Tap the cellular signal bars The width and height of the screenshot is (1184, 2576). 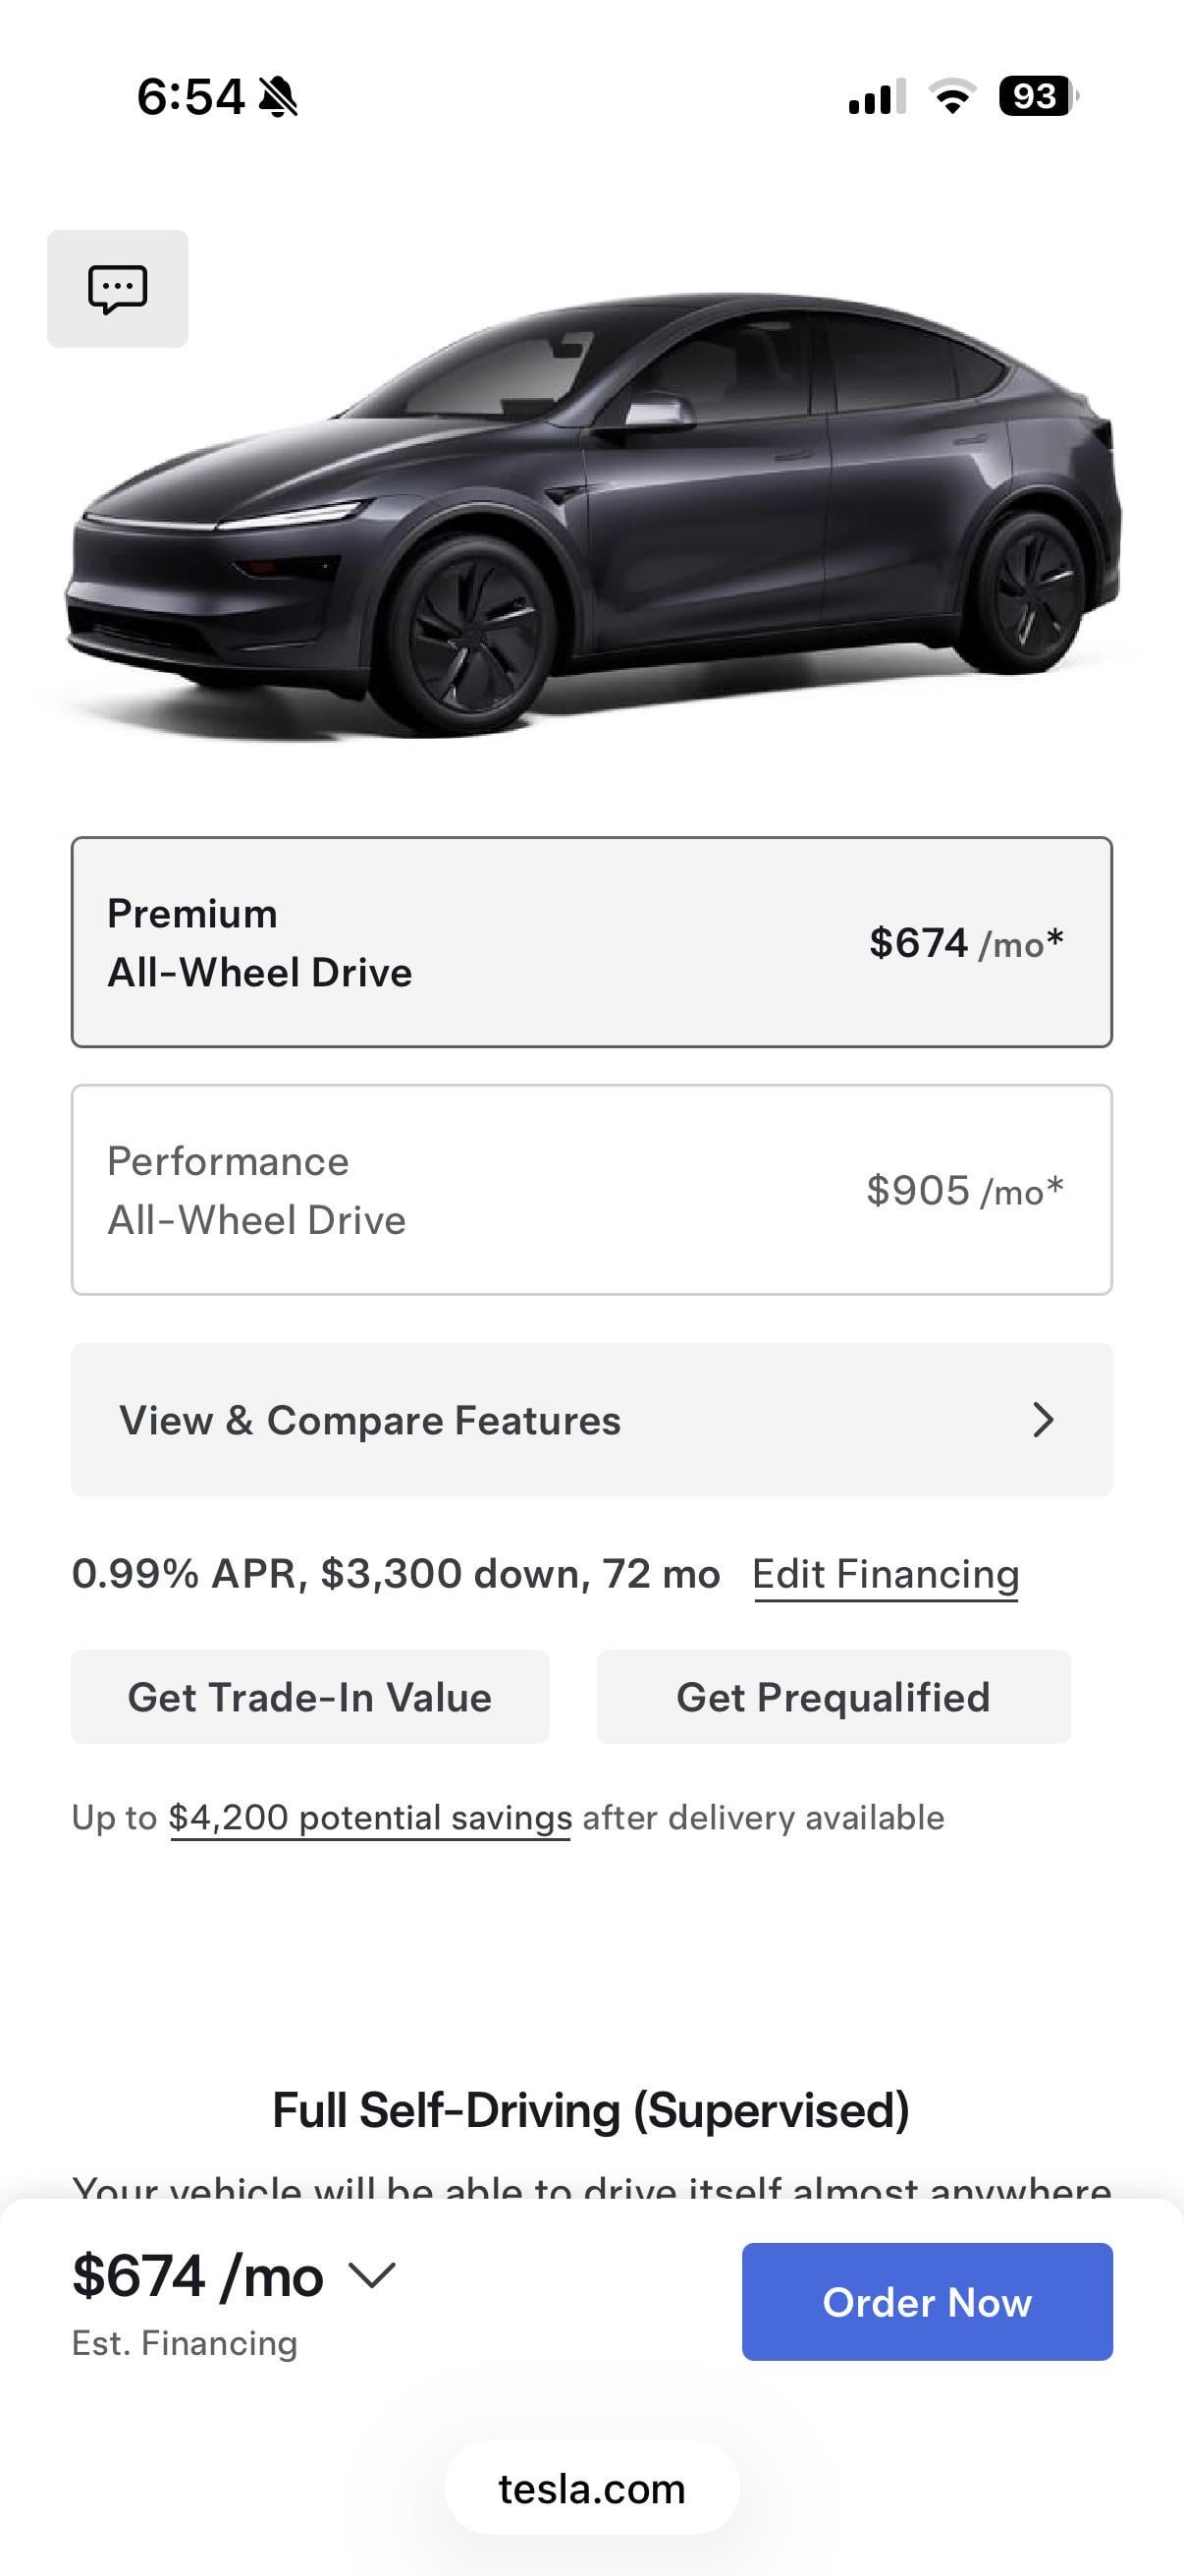877,97
